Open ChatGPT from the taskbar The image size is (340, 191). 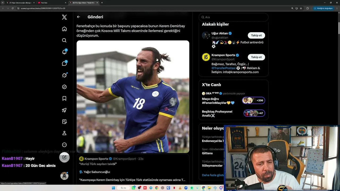(x=163, y=188)
